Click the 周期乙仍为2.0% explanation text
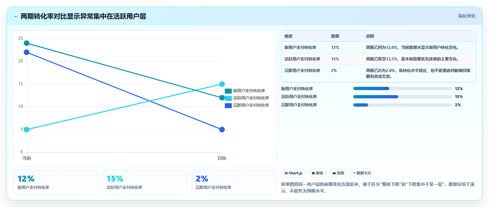 click(x=419, y=74)
